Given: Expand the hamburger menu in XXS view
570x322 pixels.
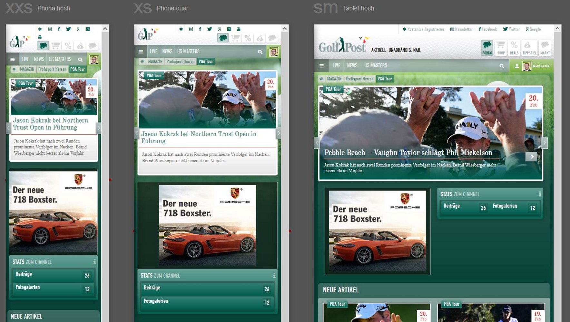Looking at the screenshot, I should [x=12, y=60].
